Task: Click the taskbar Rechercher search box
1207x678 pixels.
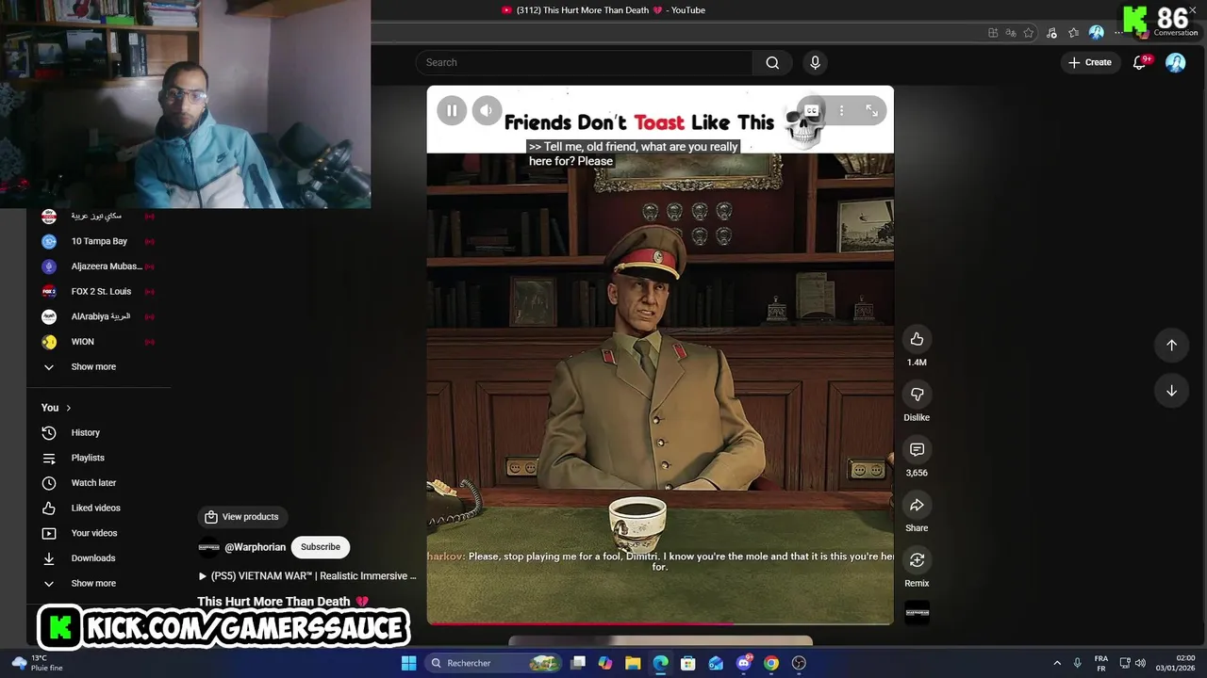Action: tap(493, 663)
